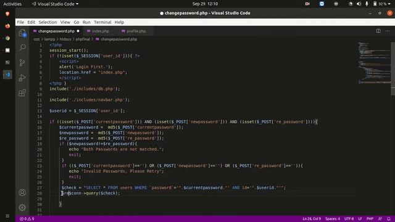This screenshot has width=395, height=222.
Task: Click the include('./includes/db.php'); line
Action: (x=85, y=89)
